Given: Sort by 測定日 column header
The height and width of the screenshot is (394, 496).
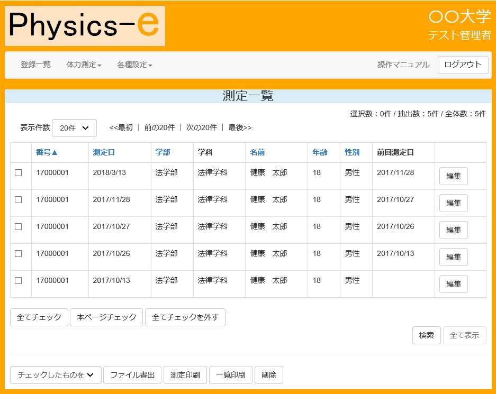Looking at the screenshot, I should point(103,152).
